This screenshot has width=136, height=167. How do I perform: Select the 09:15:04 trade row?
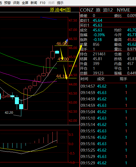click(108, 112)
